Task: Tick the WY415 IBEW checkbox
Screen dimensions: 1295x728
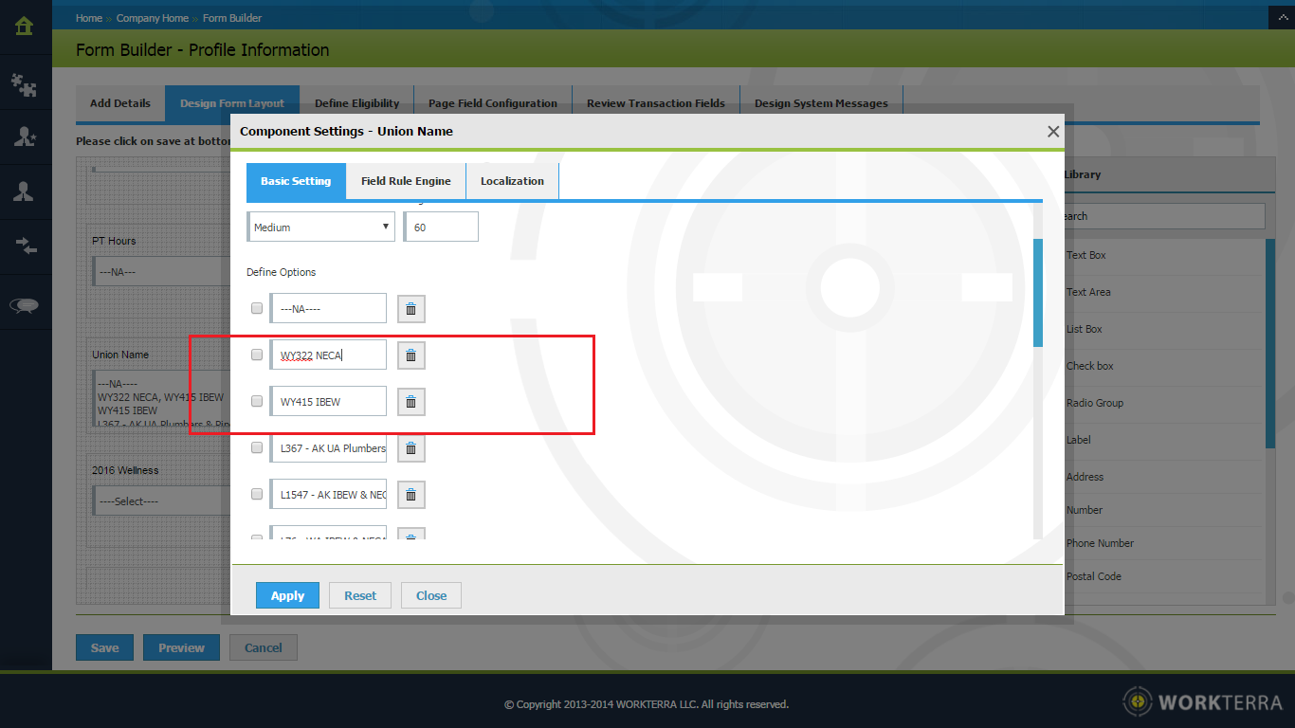Action: tap(257, 401)
